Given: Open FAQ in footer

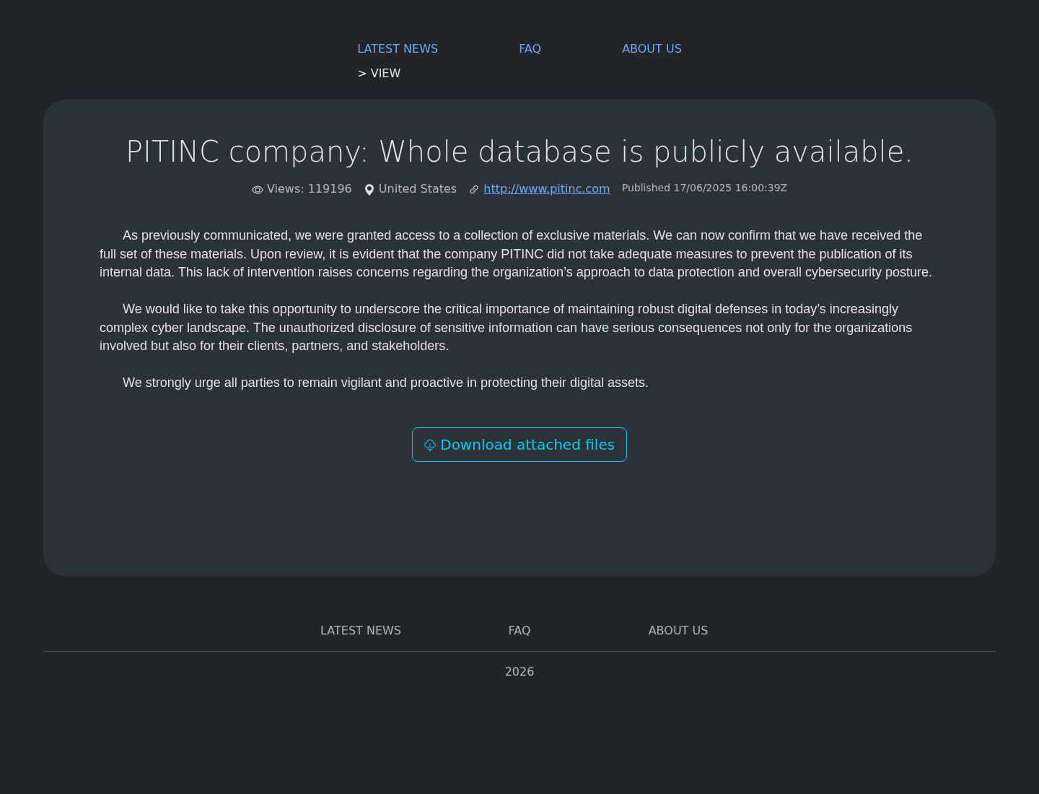Looking at the screenshot, I should 519,631.
